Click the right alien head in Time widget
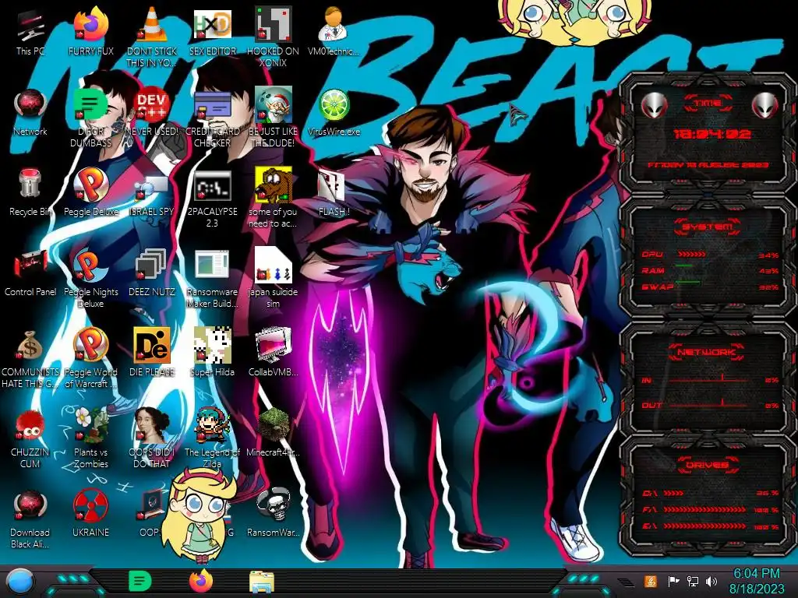The width and height of the screenshot is (798, 598). (x=765, y=105)
